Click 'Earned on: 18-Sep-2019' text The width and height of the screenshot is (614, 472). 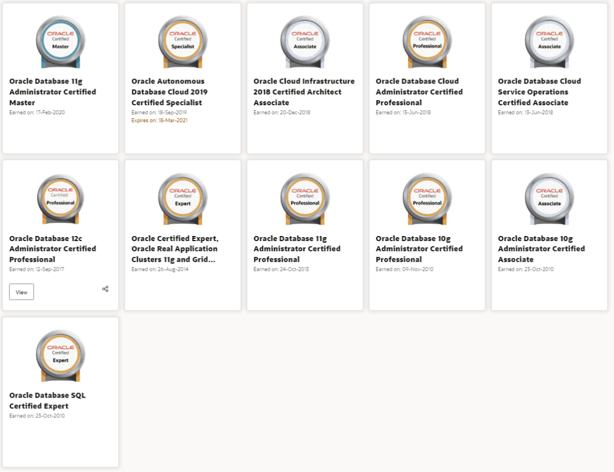coord(159,113)
